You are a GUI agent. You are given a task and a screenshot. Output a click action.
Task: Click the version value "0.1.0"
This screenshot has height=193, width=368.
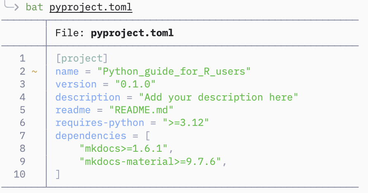tap(135, 84)
